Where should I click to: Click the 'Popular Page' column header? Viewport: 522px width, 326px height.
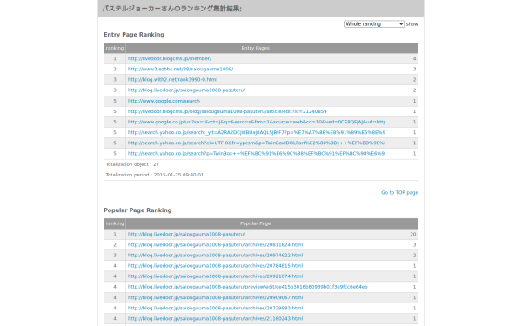[x=255, y=223]
